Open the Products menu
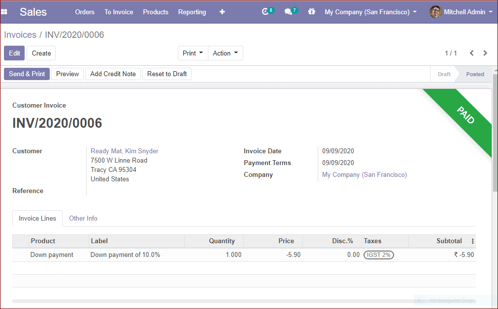This screenshot has height=309, width=498. [x=156, y=12]
